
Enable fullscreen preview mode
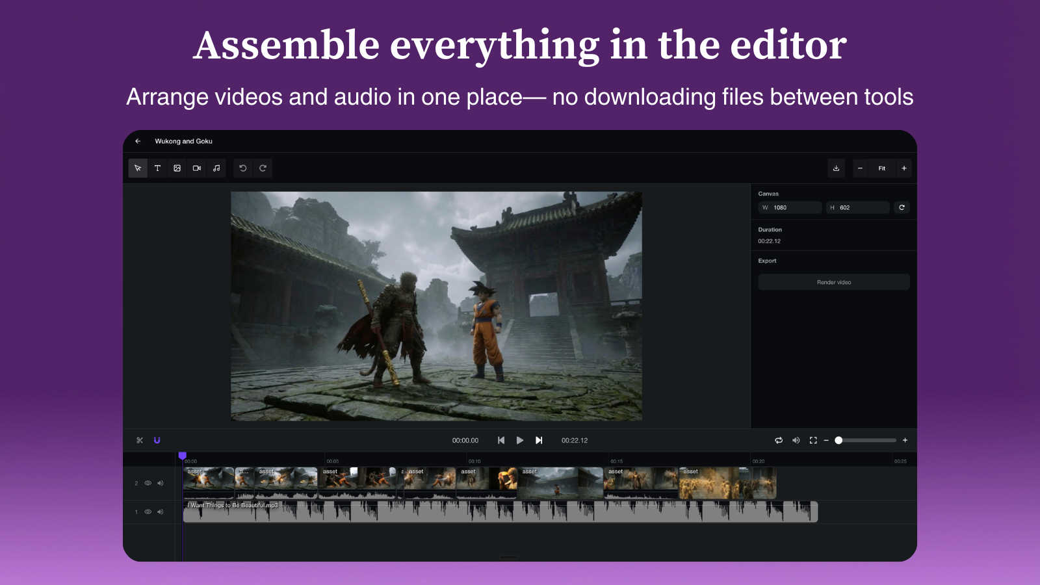point(812,440)
